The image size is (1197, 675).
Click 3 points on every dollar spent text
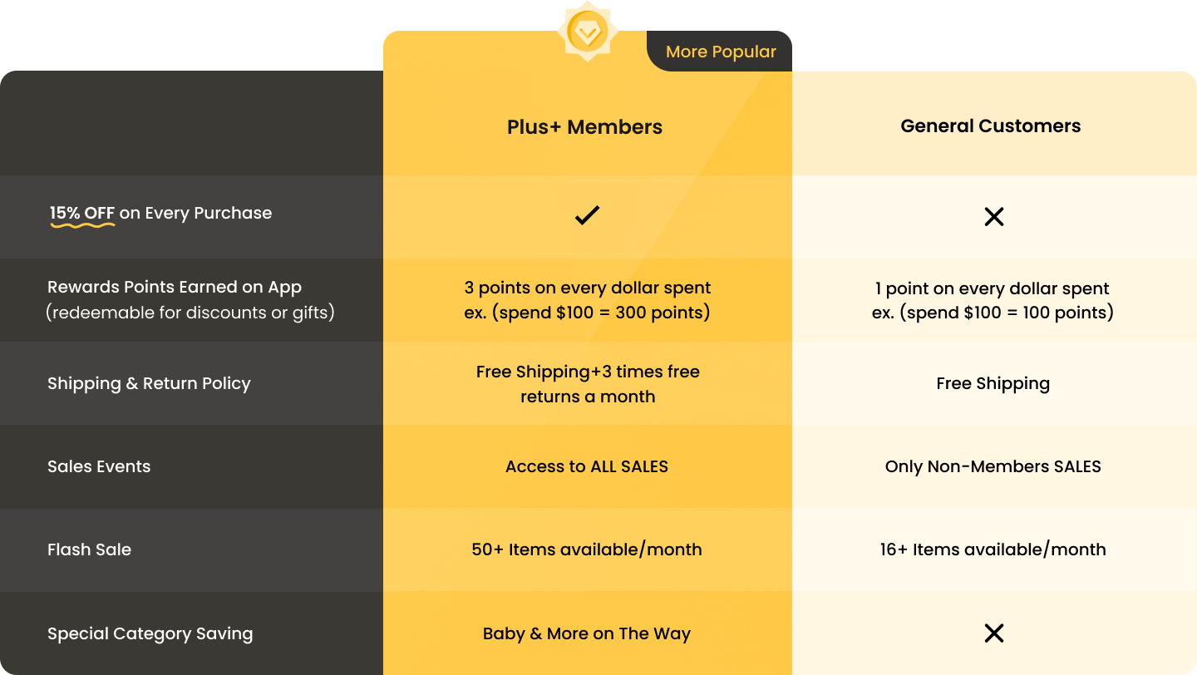[588, 288]
